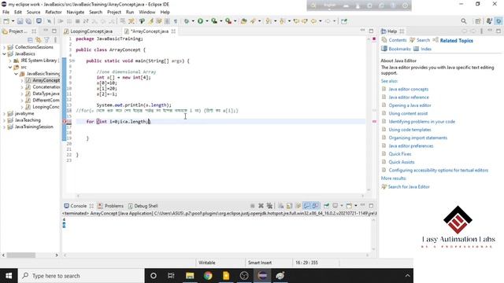Click the Clear Console icon
504x283 pixels.
pyautogui.click(x=281, y=206)
